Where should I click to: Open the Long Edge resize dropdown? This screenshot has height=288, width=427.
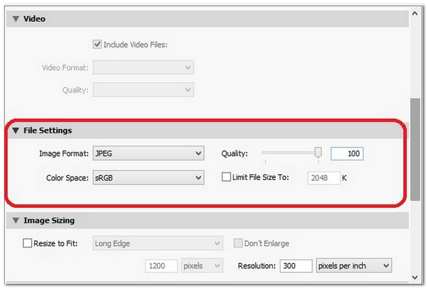coord(157,244)
